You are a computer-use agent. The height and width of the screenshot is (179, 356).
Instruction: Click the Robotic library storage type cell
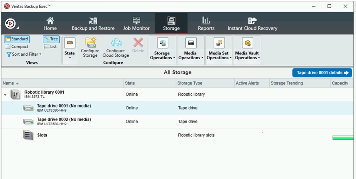point(191,95)
